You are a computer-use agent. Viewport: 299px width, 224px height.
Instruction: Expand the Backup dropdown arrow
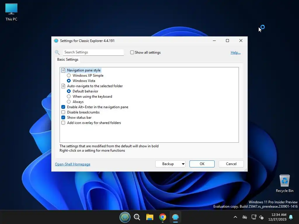[183, 164]
